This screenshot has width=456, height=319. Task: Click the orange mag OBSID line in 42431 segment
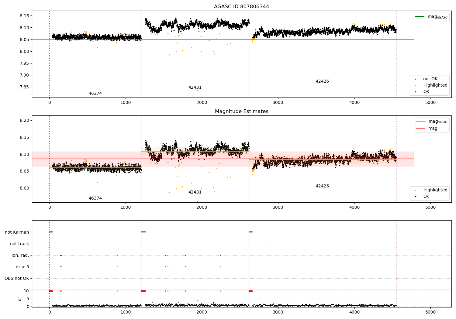point(195,151)
